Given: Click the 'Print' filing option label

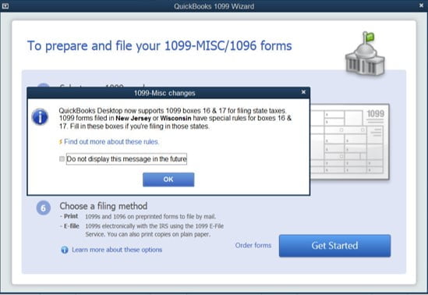Looking at the screenshot, I should click(71, 216).
